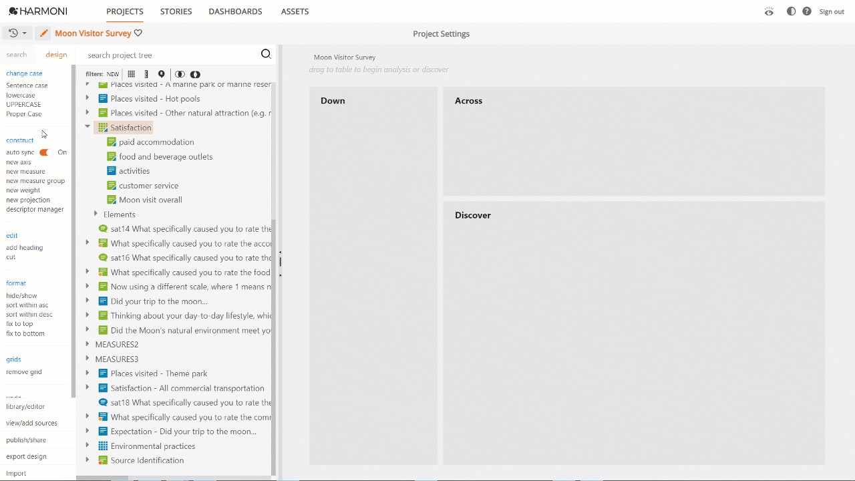Image resolution: width=855 pixels, height=481 pixels.
Task: Click the sat18 blue speech bubble icon
Action: [103, 402]
